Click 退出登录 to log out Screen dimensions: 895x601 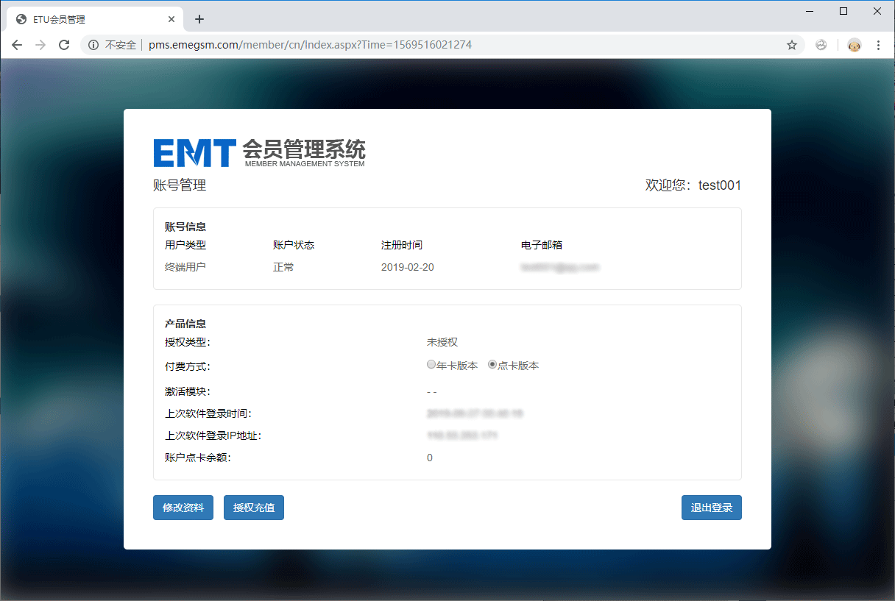711,508
